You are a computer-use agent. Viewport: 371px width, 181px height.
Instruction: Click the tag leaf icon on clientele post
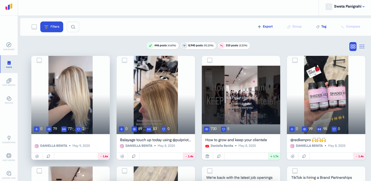(219, 156)
